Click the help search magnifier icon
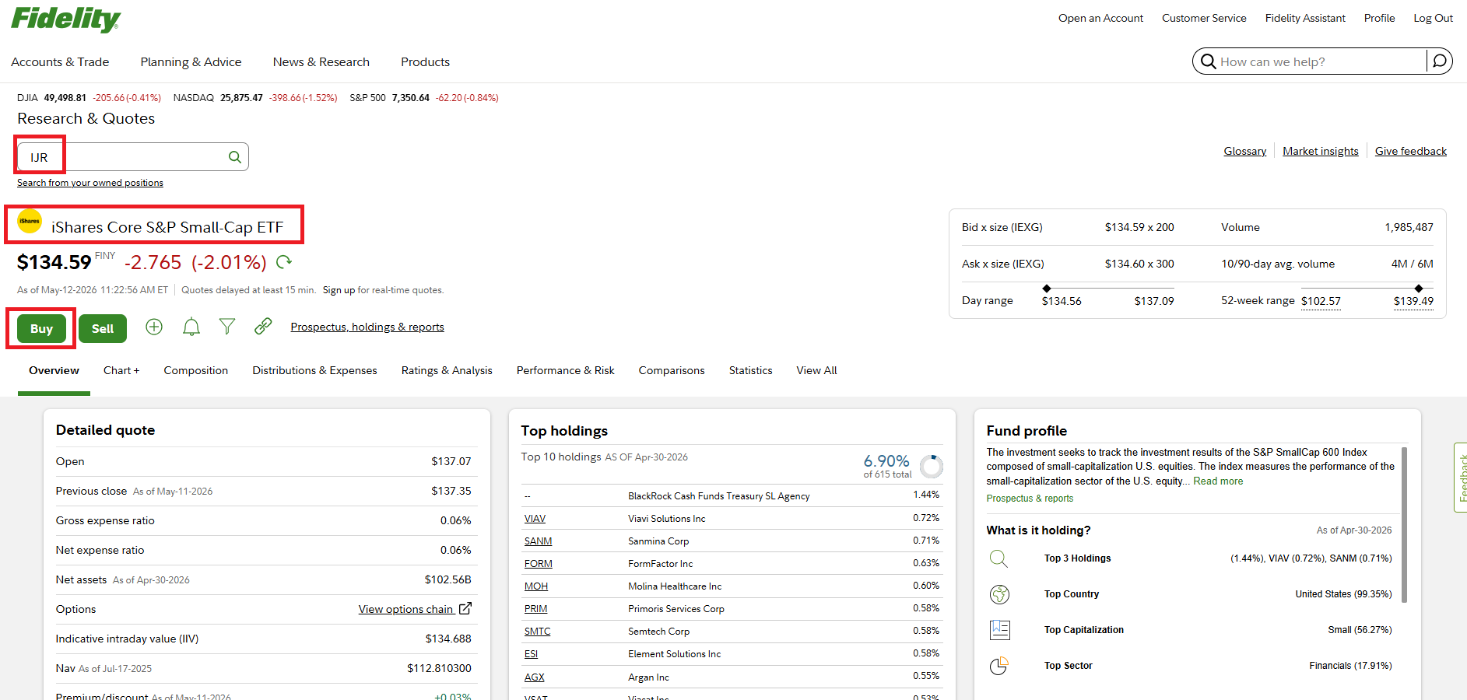1467x700 pixels. 1208,61
